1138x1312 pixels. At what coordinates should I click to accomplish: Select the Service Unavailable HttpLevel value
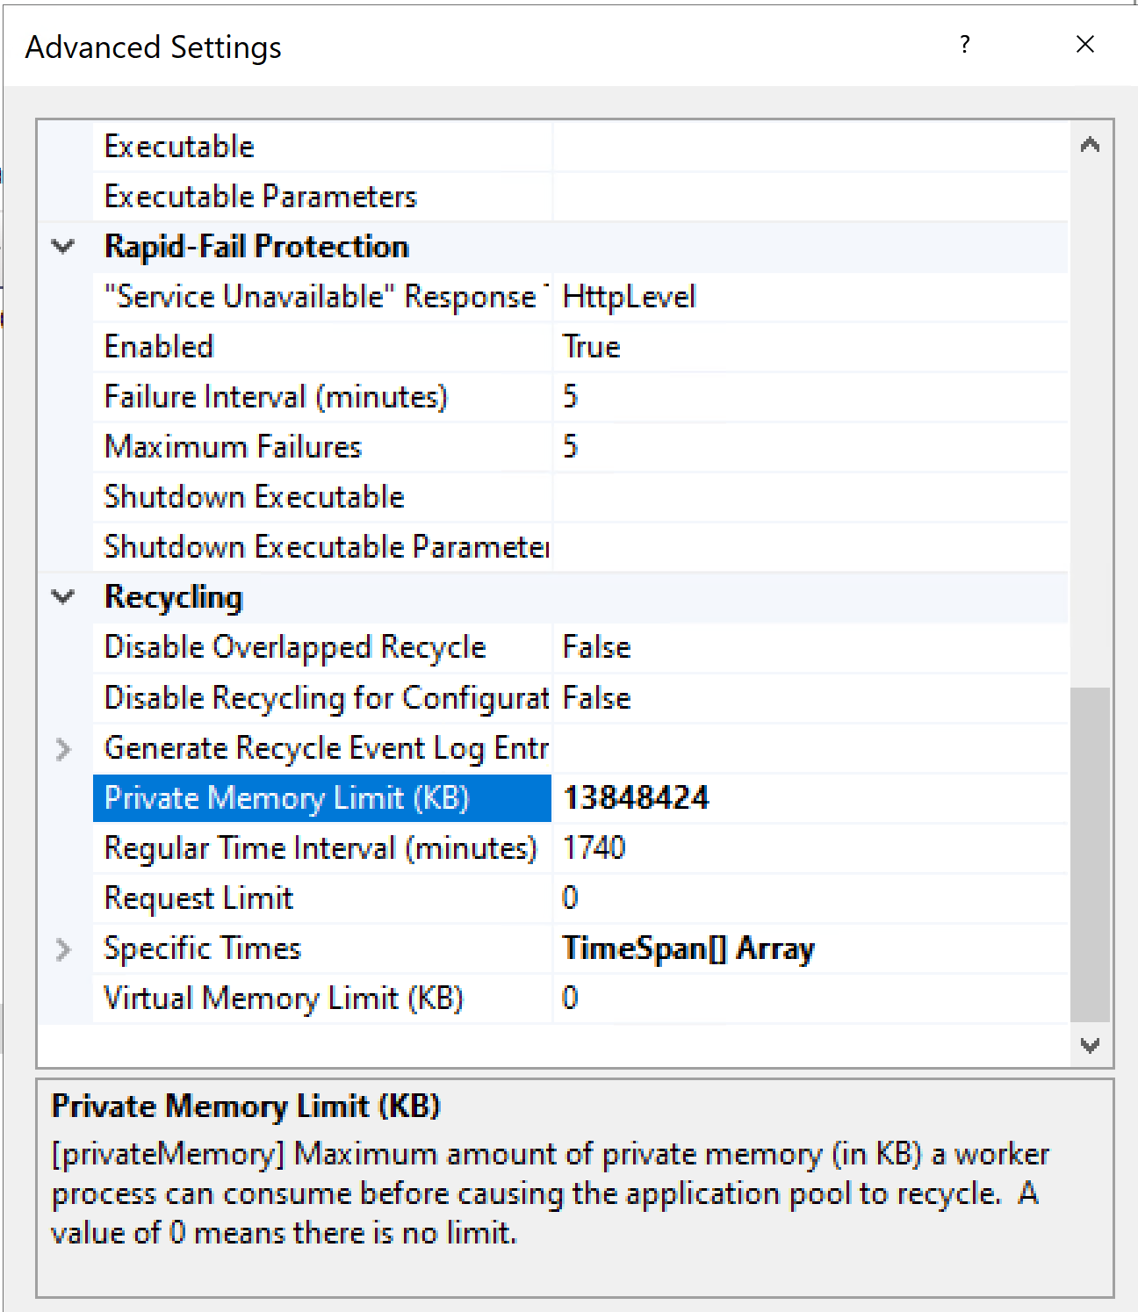[x=808, y=297]
